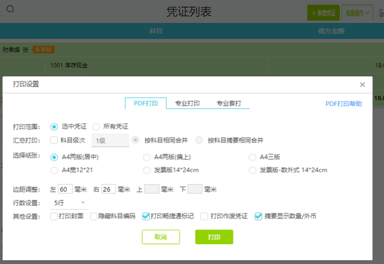Select 发票版14*24cm paper option
The width and height of the screenshot is (384, 264).
(x=146, y=170)
